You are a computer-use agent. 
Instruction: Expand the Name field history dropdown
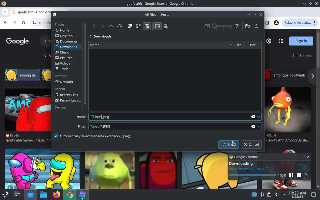(259, 117)
